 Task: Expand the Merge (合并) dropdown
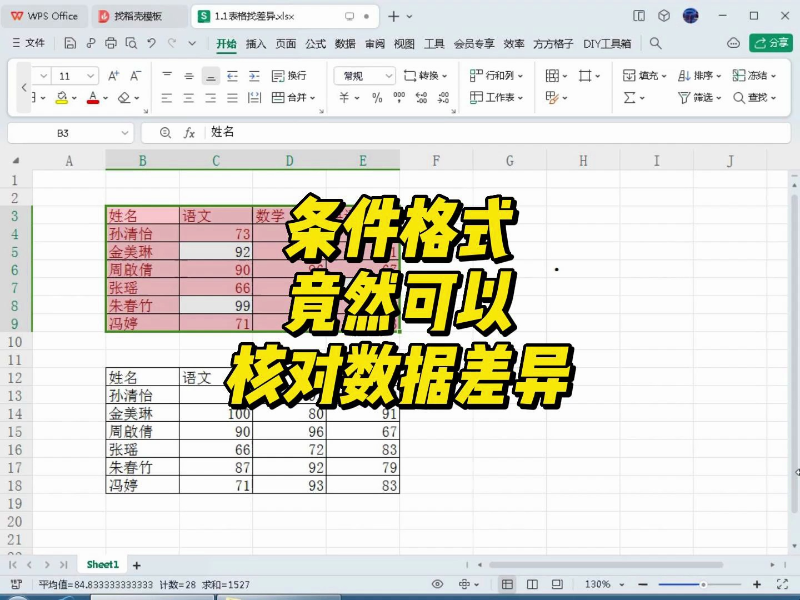(313, 98)
